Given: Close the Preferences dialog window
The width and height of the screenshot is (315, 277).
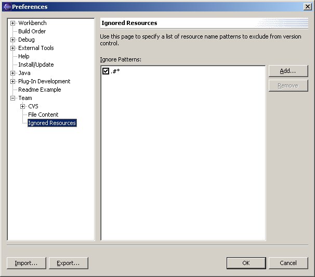Looking at the screenshot, I should (308, 7).
